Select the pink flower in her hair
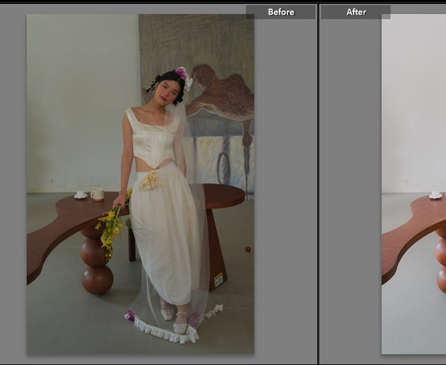This screenshot has height=365, width=446. [x=182, y=73]
